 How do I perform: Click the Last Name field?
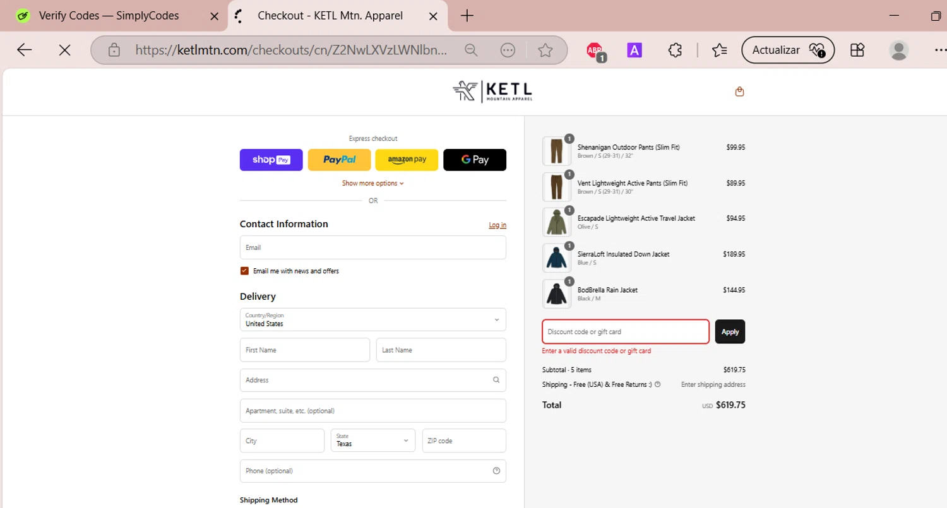point(441,350)
